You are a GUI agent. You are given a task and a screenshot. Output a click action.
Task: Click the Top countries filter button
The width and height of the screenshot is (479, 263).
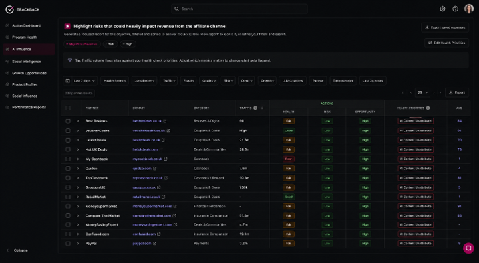pos(343,81)
